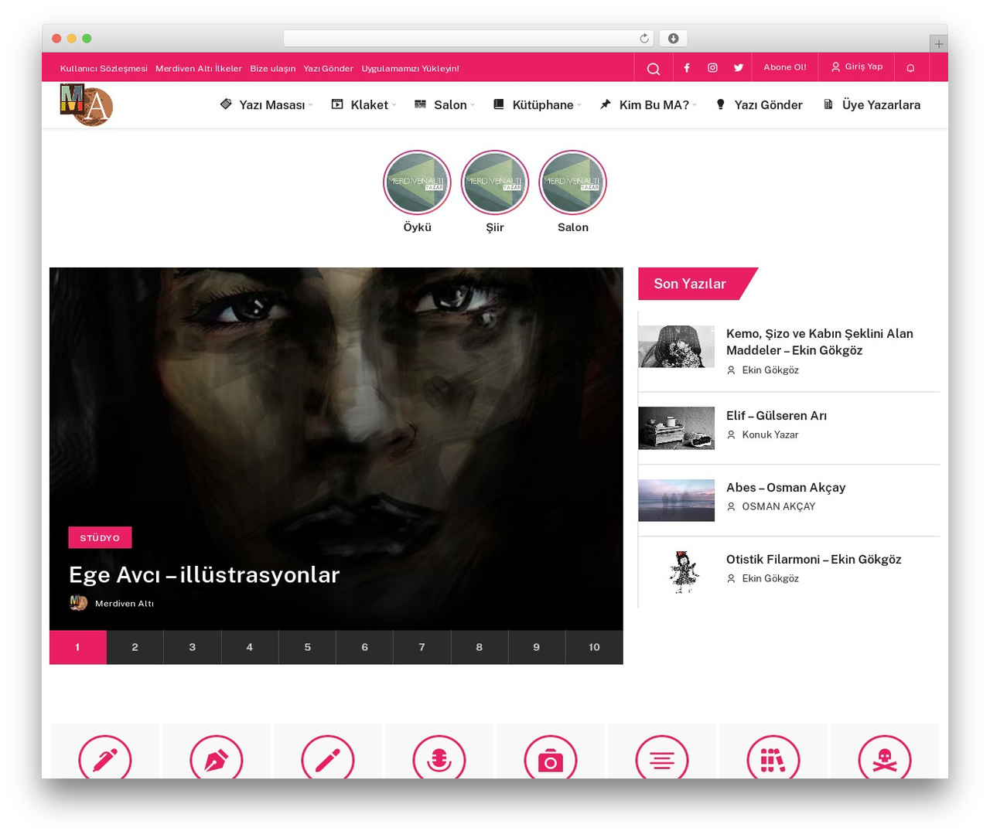Open the Elif – Gülseren Arı thumbnail
The image size is (990, 838).
coord(676,428)
